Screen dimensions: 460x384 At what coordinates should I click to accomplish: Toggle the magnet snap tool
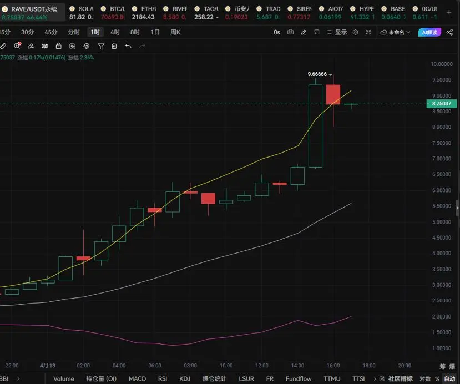click(86, 46)
